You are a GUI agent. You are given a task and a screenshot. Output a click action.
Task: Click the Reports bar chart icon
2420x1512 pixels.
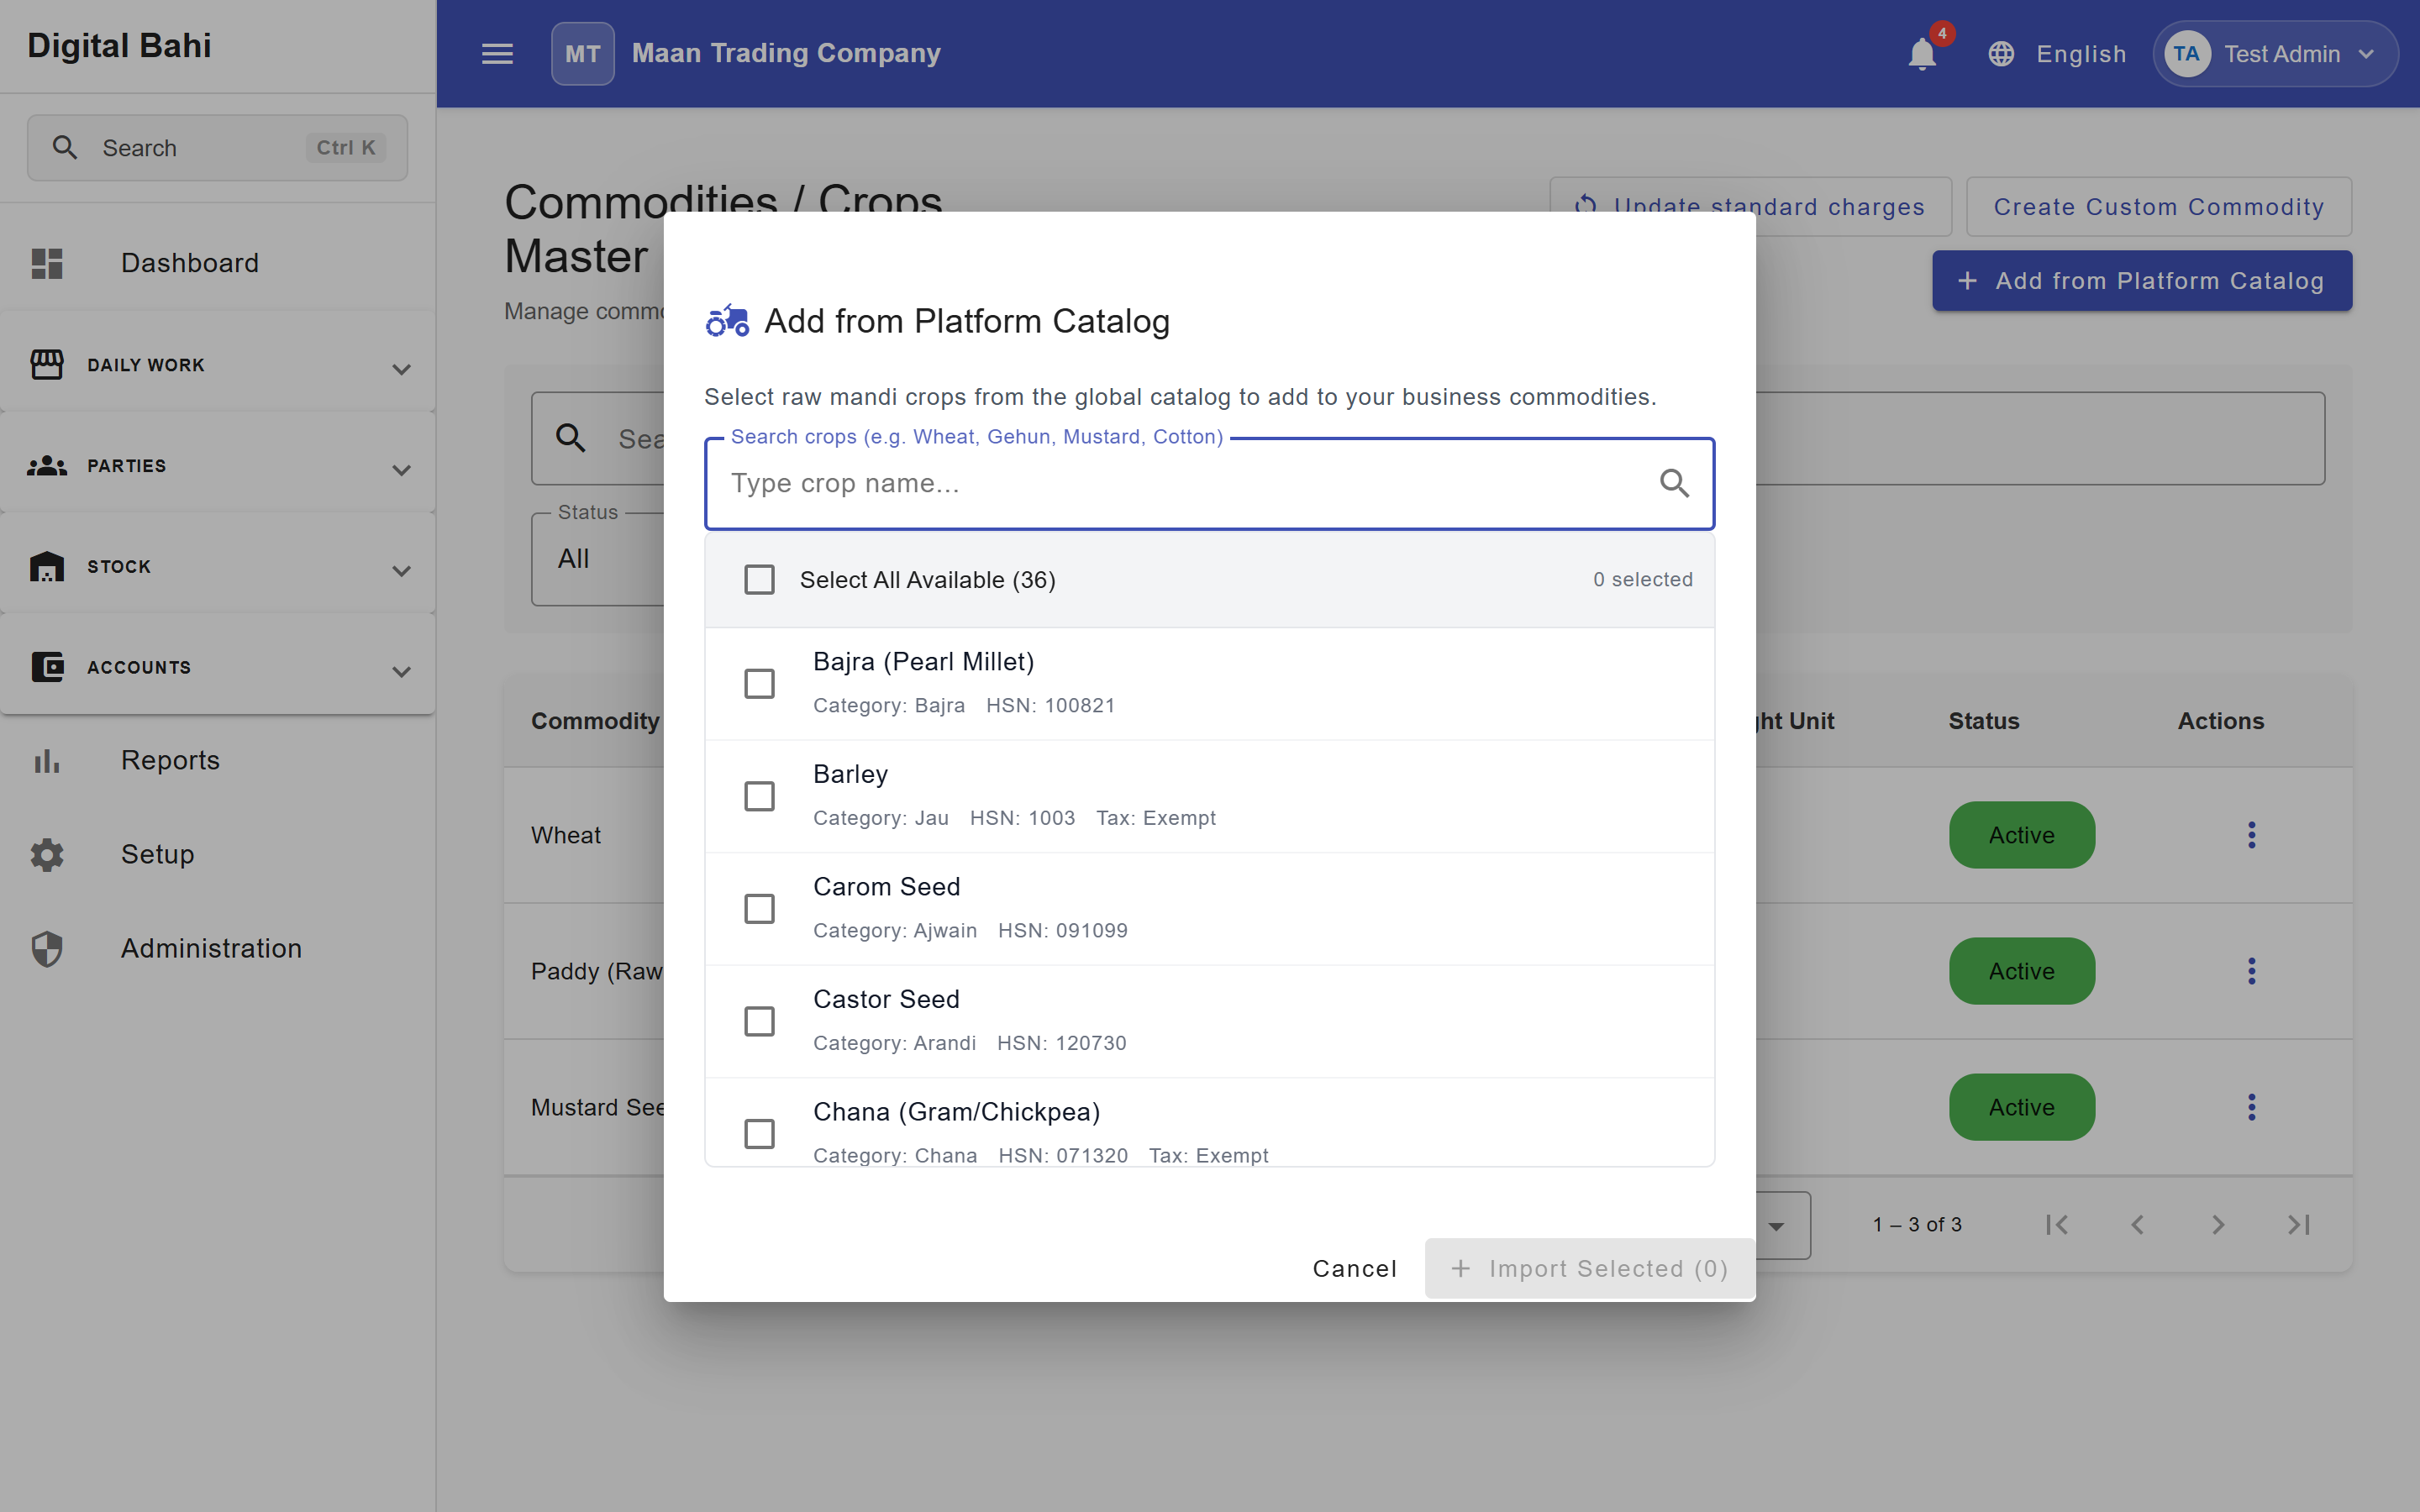47,761
